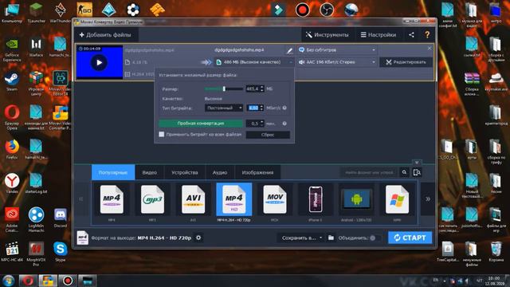Click the Сброс reset button
The image size is (510, 287).
(x=268, y=135)
